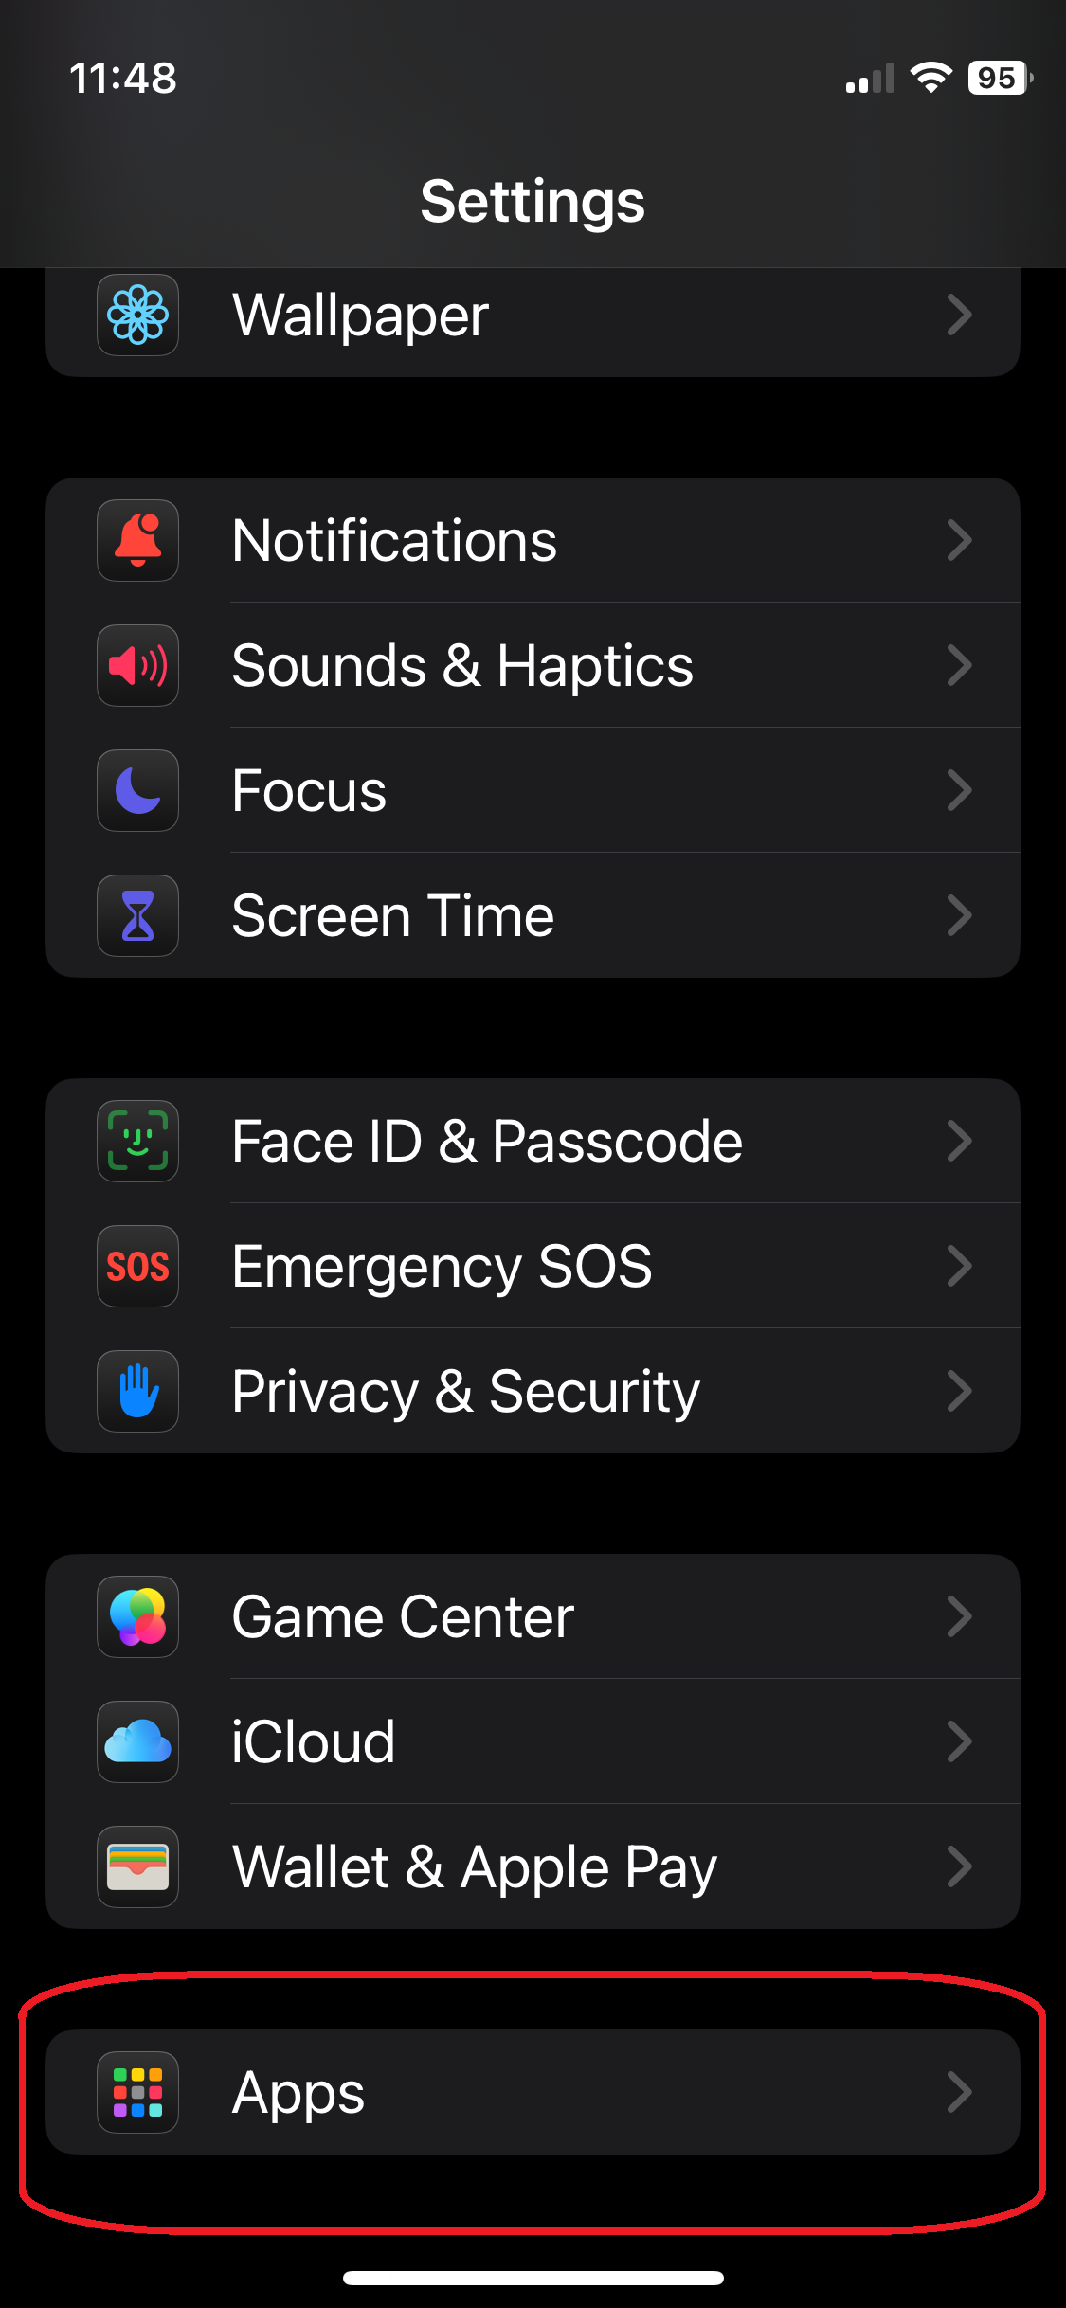Tap the Game Center colorful bubbles icon
The image size is (1066, 2308).
pos(137,1616)
